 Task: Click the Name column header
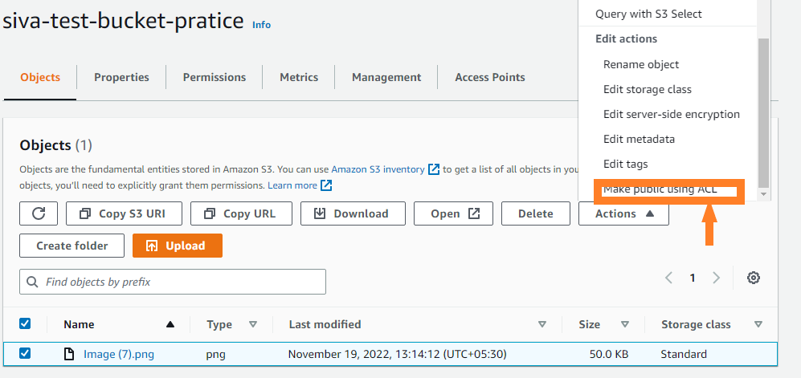point(79,324)
